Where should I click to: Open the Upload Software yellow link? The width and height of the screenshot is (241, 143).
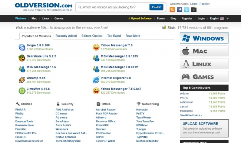(x=140, y=19)
